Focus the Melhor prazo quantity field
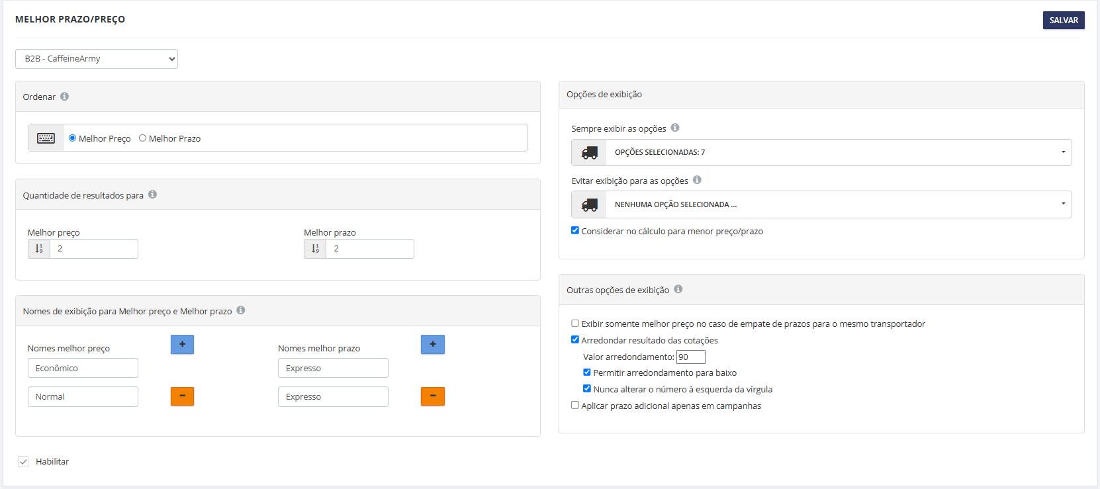 (x=370, y=249)
